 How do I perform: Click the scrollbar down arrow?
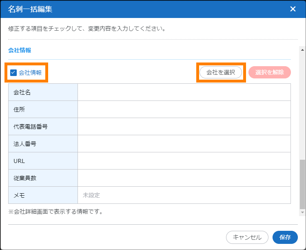302,213
